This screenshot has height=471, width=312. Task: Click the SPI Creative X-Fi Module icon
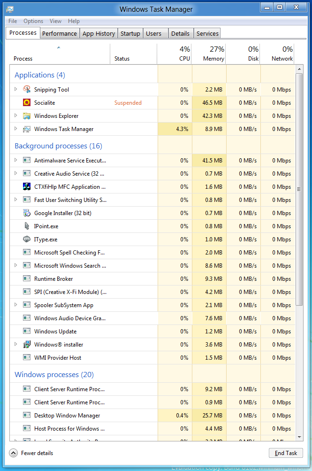click(27, 292)
